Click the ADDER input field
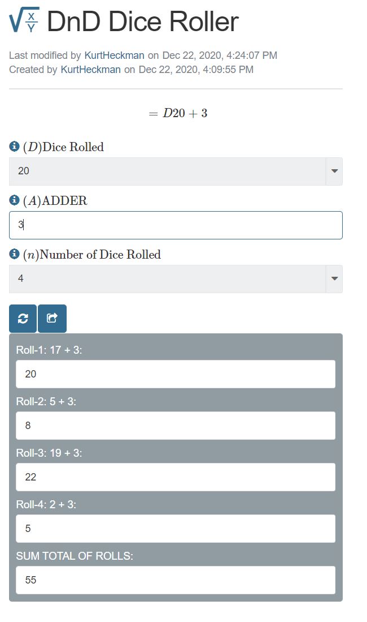367x622 pixels. (x=176, y=225)
